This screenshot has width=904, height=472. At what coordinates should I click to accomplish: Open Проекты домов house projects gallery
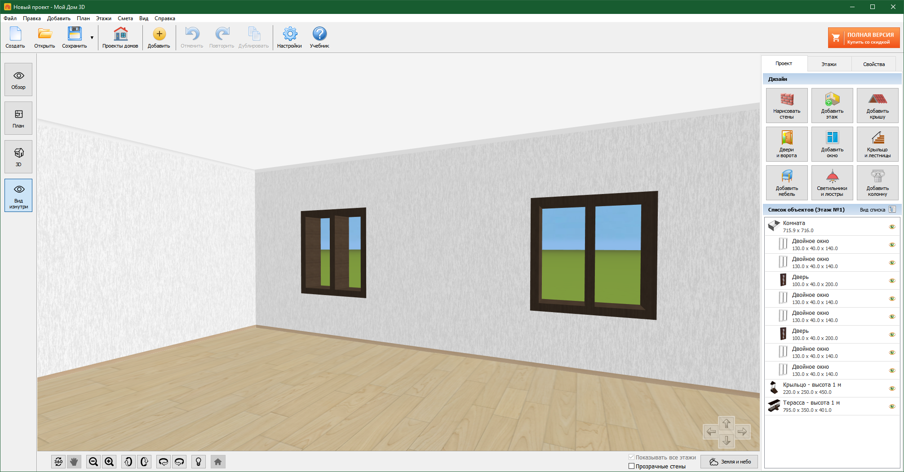[x=120, y=37]
